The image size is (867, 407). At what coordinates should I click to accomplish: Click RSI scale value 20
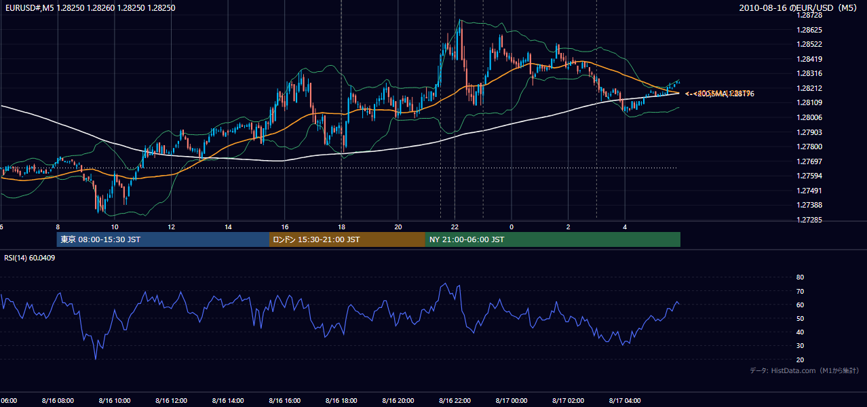[800, 360]
